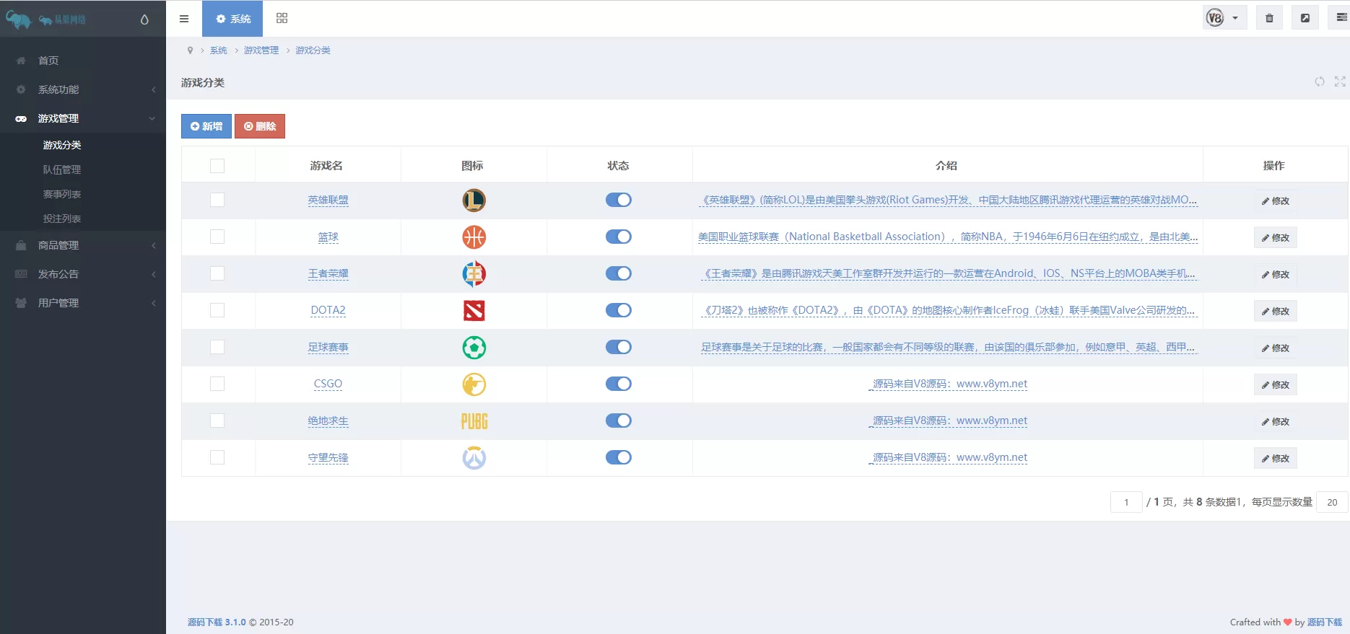
Task: Disable the status toggle for 英雄联盟
Action: pyautogui.click(x=618, y=200)
